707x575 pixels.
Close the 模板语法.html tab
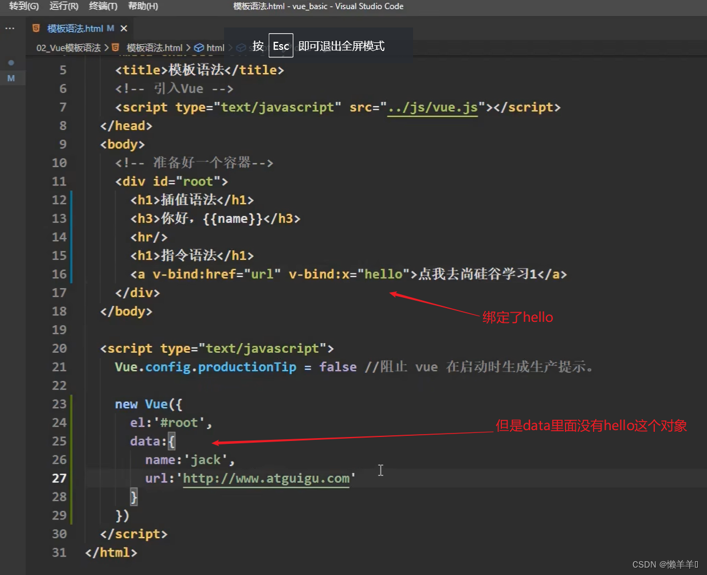coord(124,28)
